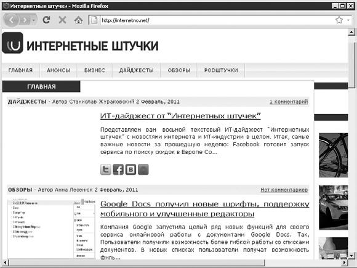Open the Google Docs article headline link
357x268 pixels.
[x=205, y=209]
